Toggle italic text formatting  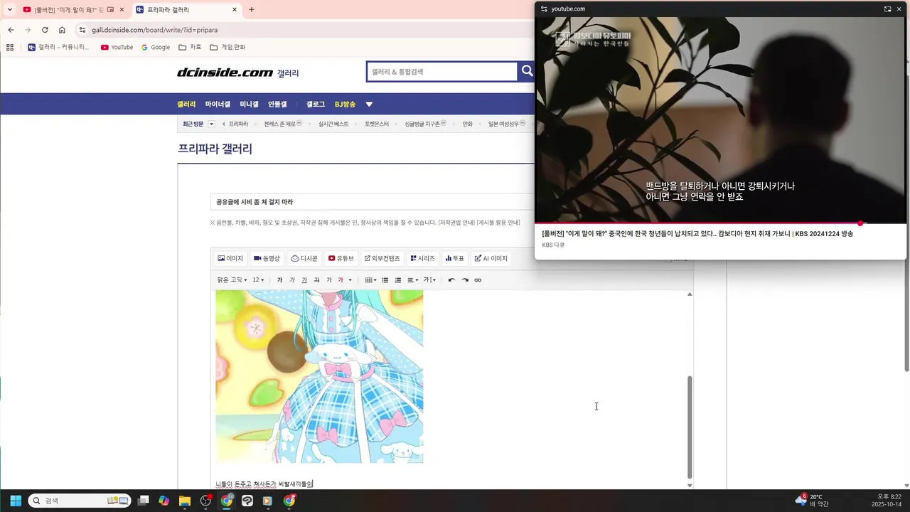pos(291,280)
